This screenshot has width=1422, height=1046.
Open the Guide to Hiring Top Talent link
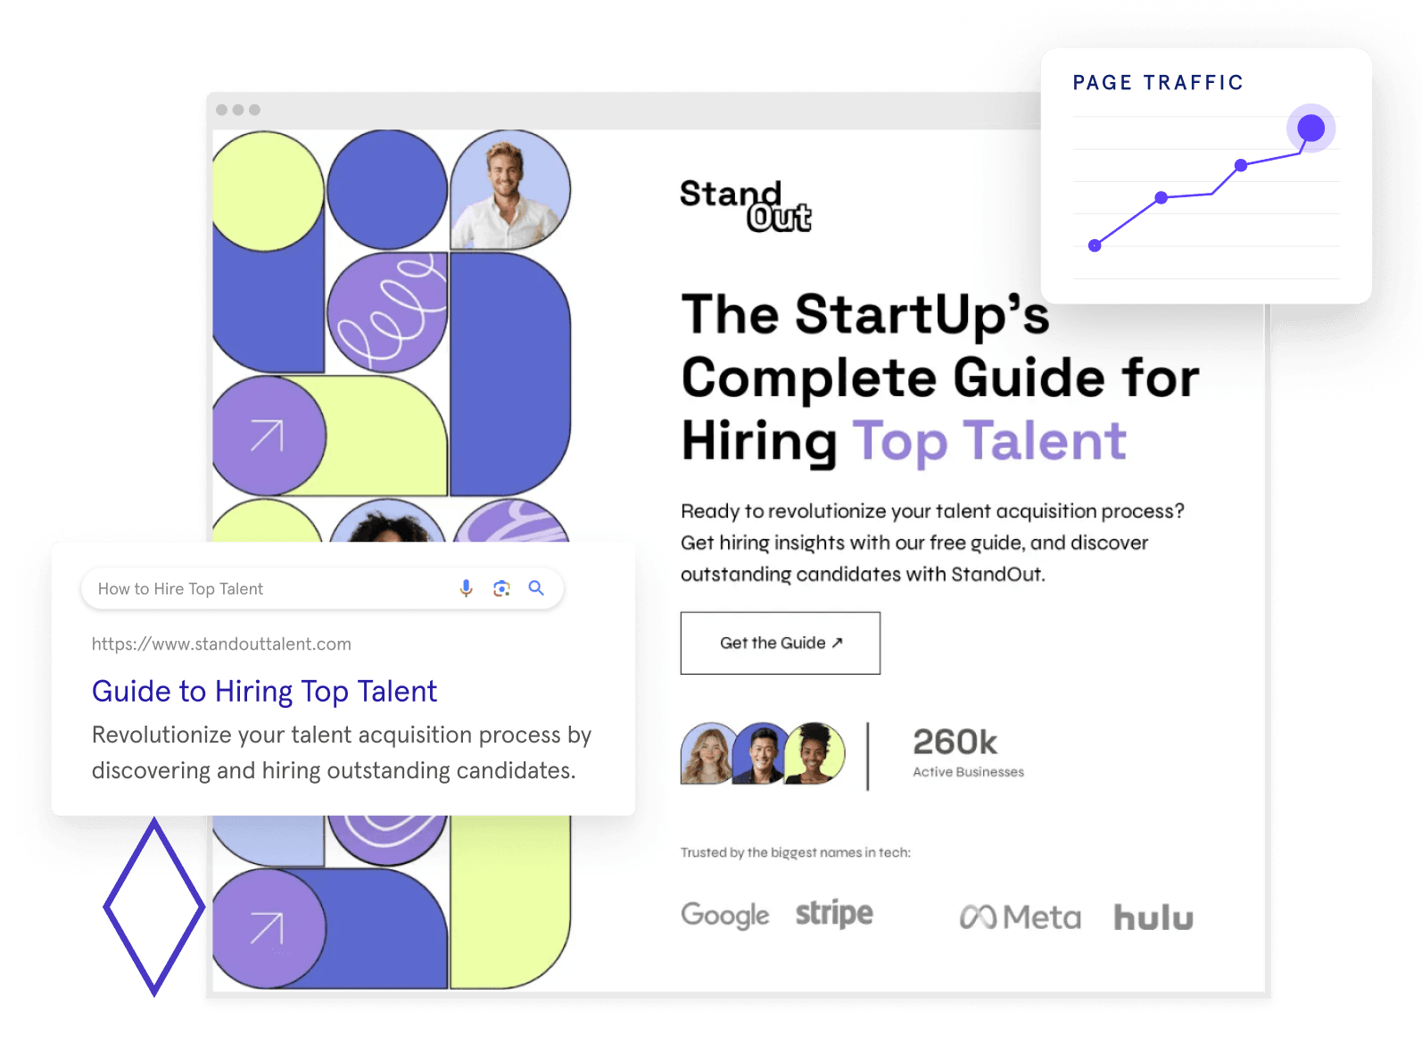pyautogui.click(x=264, y=692)
